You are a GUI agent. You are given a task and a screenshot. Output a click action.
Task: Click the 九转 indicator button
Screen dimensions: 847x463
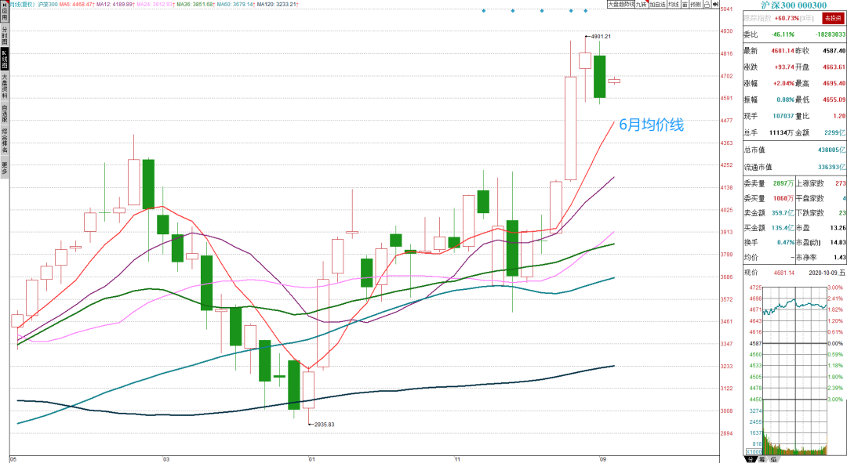pyautogui.click(x=642, y=5)
